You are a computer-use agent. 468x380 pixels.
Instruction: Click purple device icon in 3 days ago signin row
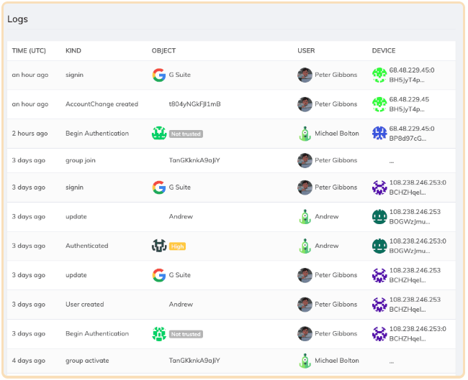click(379, 187)
